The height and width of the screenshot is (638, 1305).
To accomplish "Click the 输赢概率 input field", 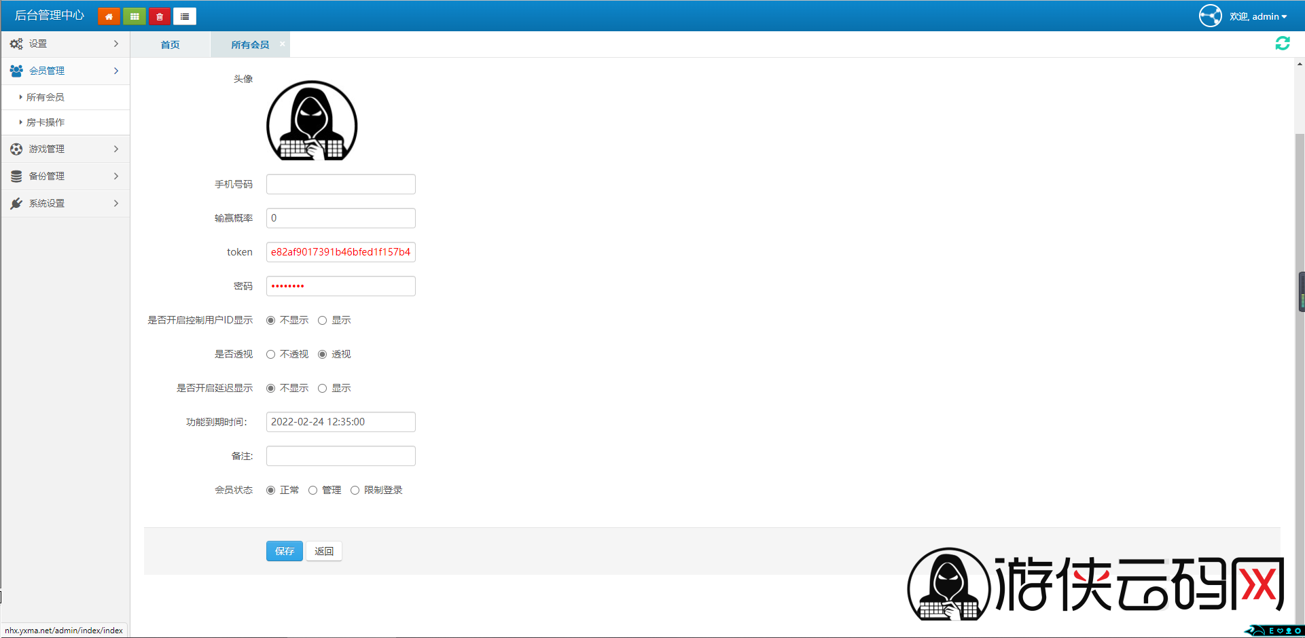I will pos(341,218).
